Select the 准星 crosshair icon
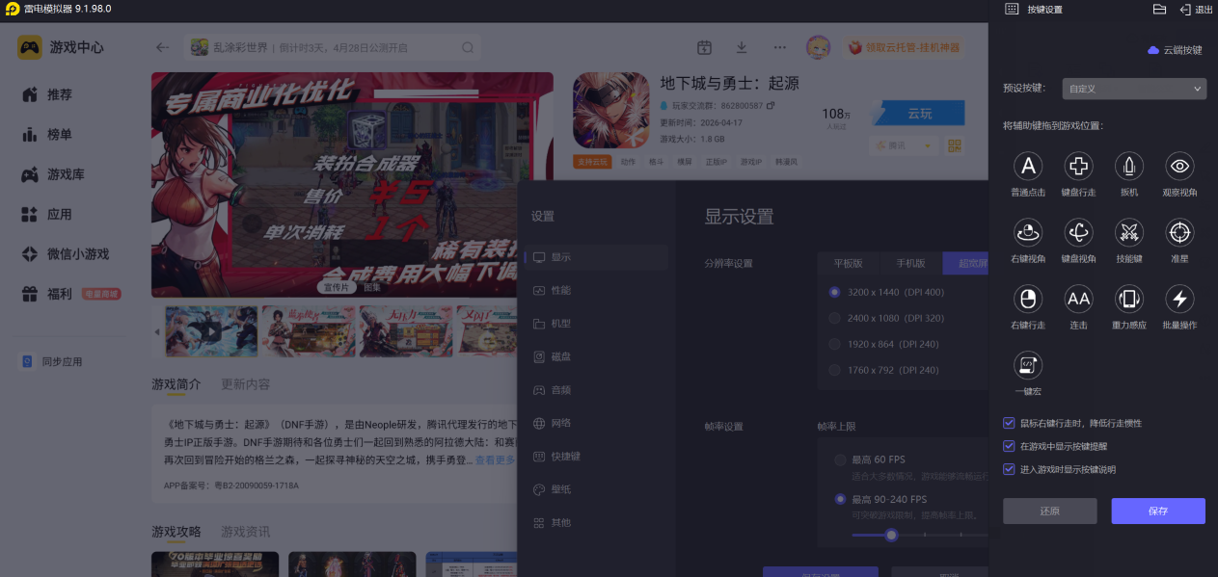This screenshot has height=577, width=1218. point(1179,232)
